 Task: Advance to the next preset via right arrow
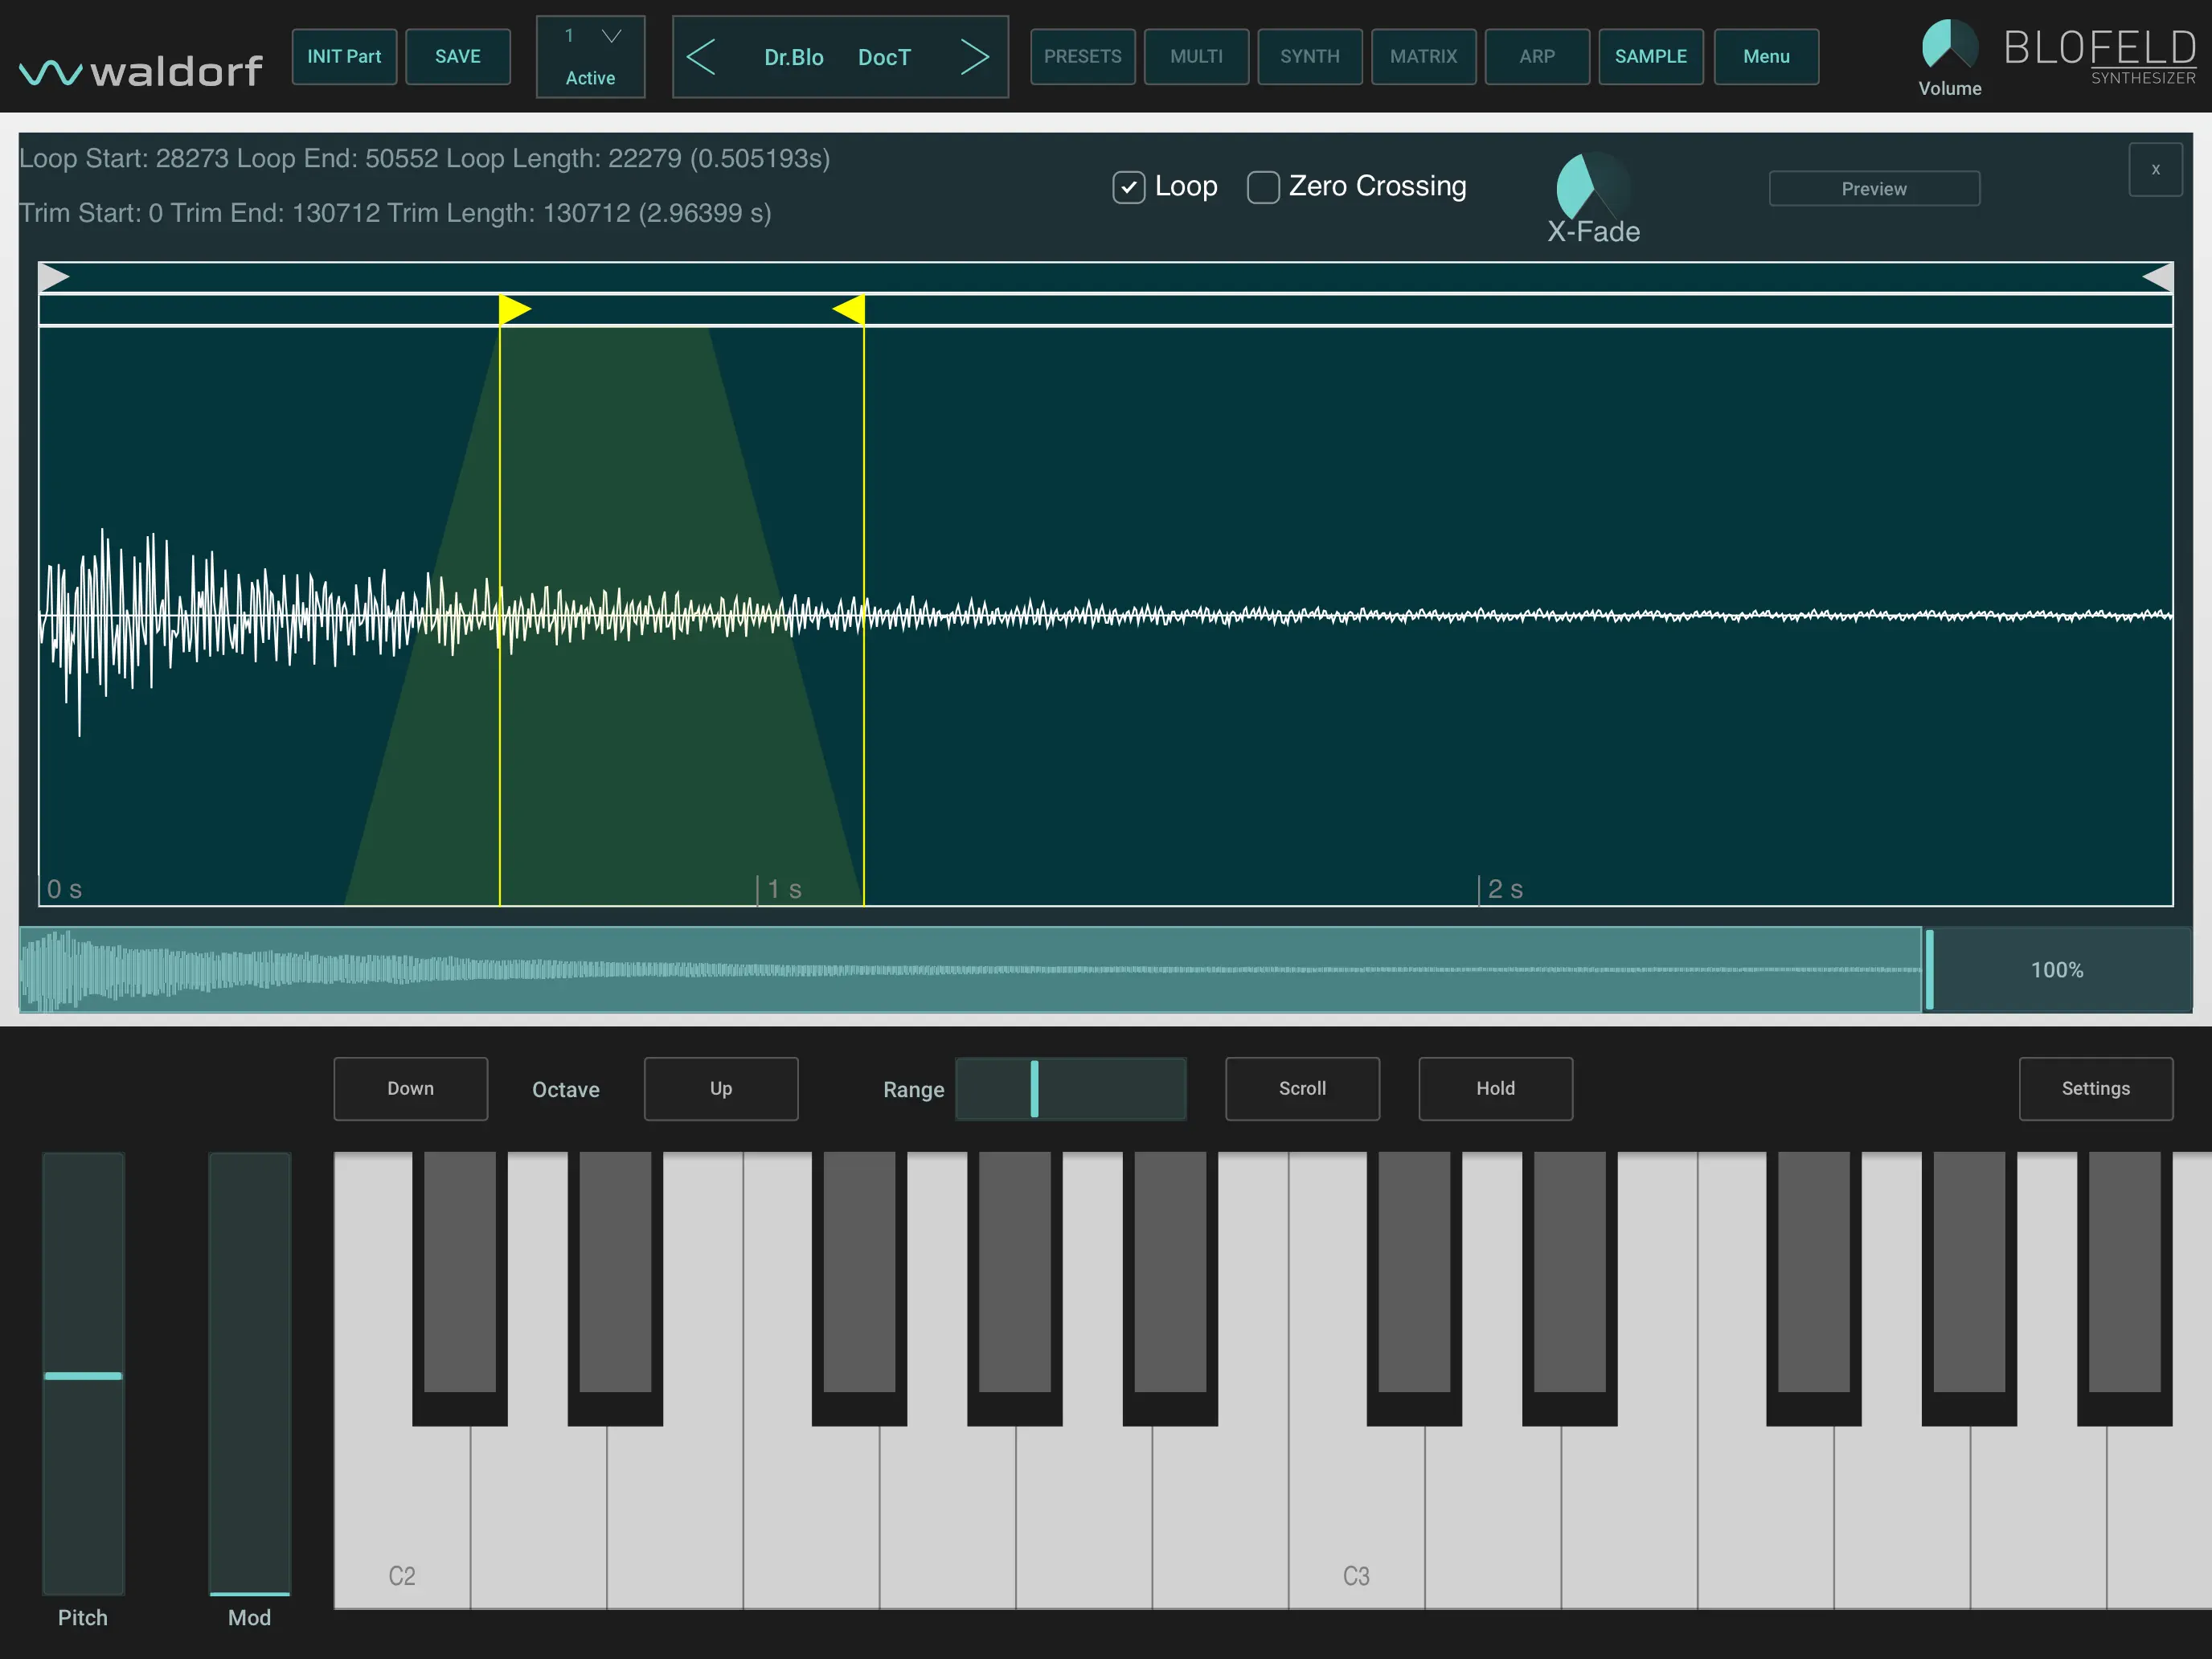tap(975, 57)
